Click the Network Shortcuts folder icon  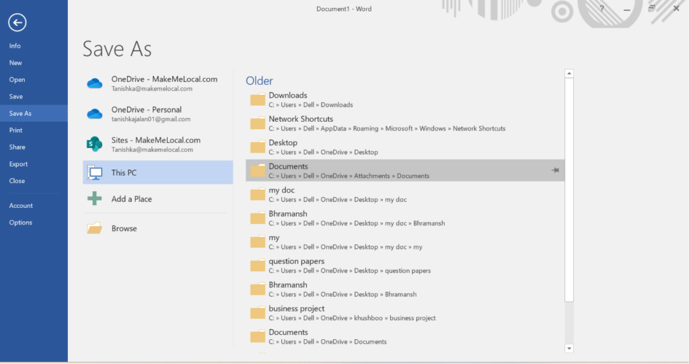[x=258, y=124]
